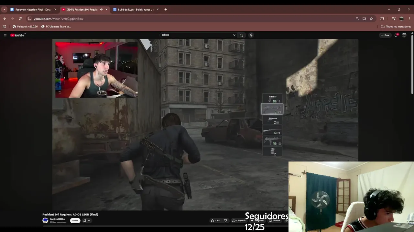The width and height of the screenshot is (414, 232).
Task: Open the YouTube account avatar menu
Action: click(x=404, y=35)
